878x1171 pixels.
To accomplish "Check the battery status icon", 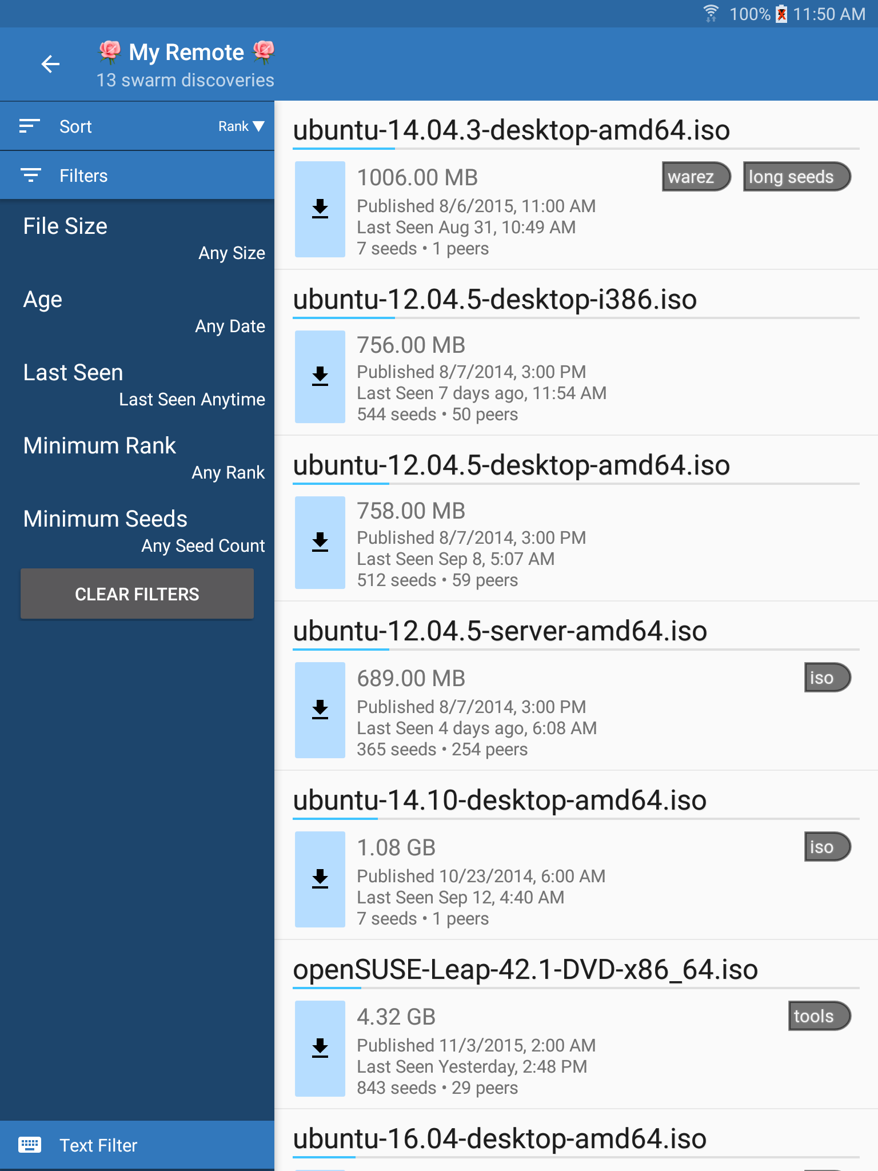I will click(781, 14).
